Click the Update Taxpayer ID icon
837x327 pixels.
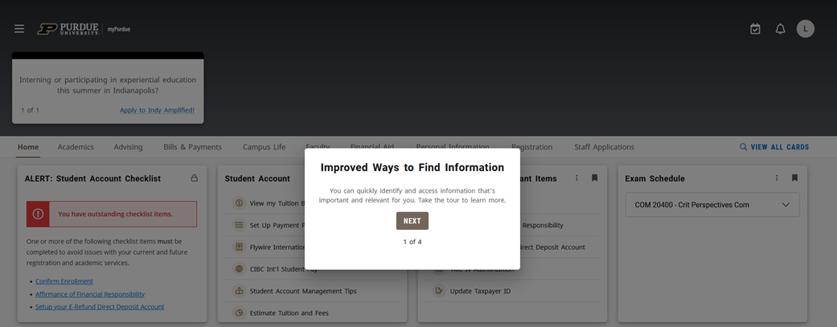(x=439, y=291)
